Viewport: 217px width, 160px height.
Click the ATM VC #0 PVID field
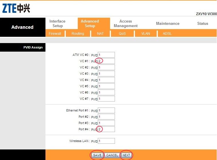point(106,55)
